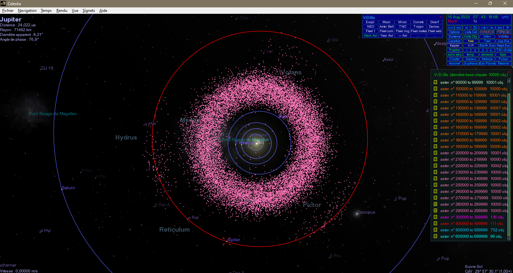Viewport: 513px width, 273px height.
Task: Close the Vi.Di.Ba. asteroid list panel
Action: [x=509, y=72]
